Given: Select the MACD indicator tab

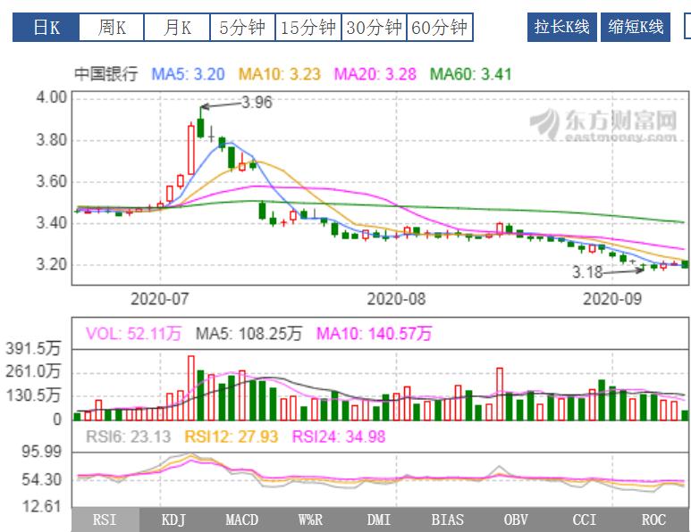Looking at the screenshot, I should (242, 520).
